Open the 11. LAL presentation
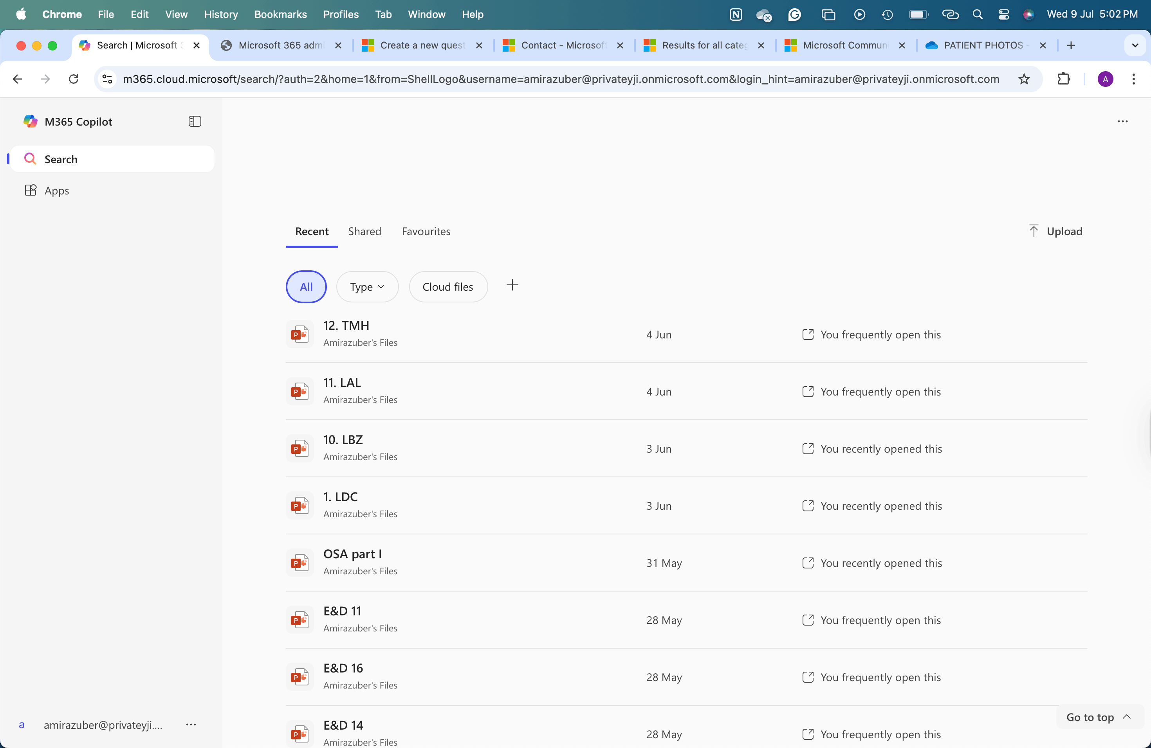The image size is (1151, 748). coord(342,383)
